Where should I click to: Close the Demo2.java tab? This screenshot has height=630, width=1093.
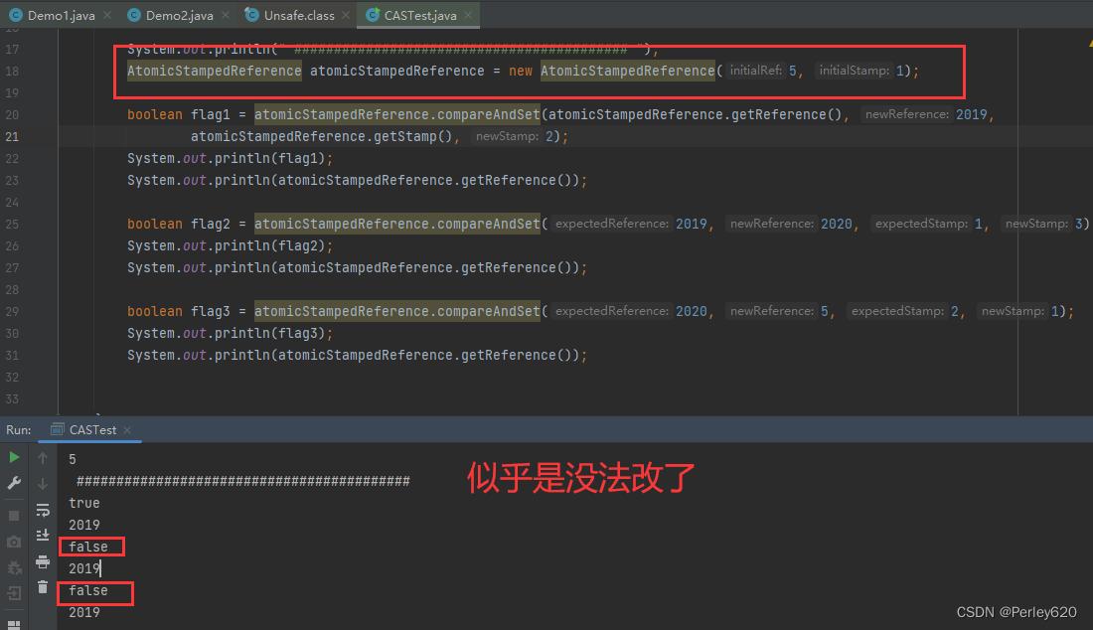[x=226, y=15]
